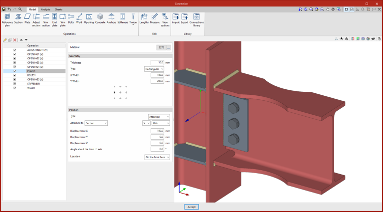Switch to the Analysis tab
383x212 pixels.
pos(45,9)
